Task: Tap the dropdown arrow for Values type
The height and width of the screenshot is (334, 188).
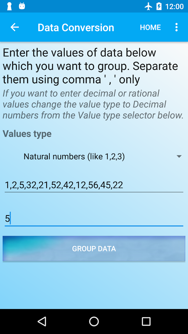Action: coord(179,156)
